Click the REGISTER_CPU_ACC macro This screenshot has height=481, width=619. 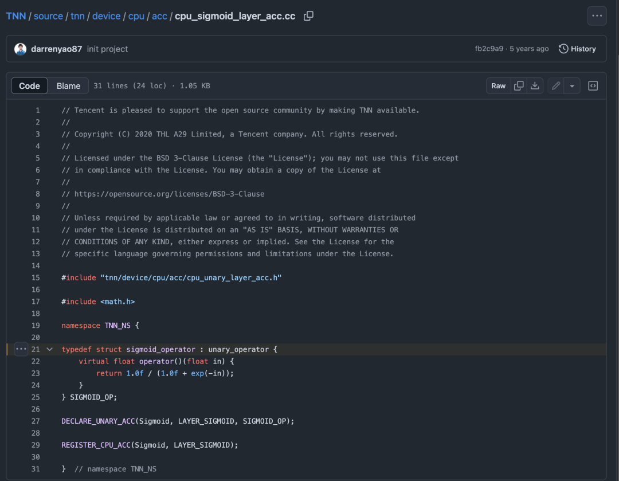pyautogui.click(x=96, y=445)
